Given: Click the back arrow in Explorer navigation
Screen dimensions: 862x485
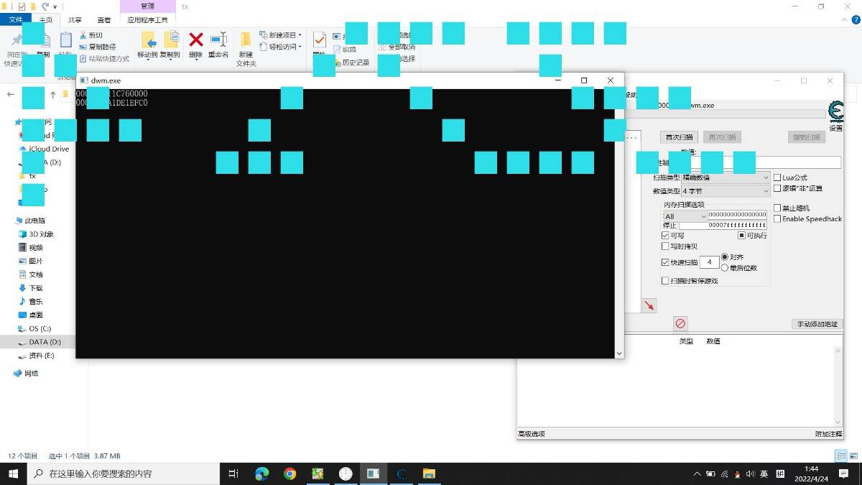Looking at the screenshot, I should click(11, 94).
